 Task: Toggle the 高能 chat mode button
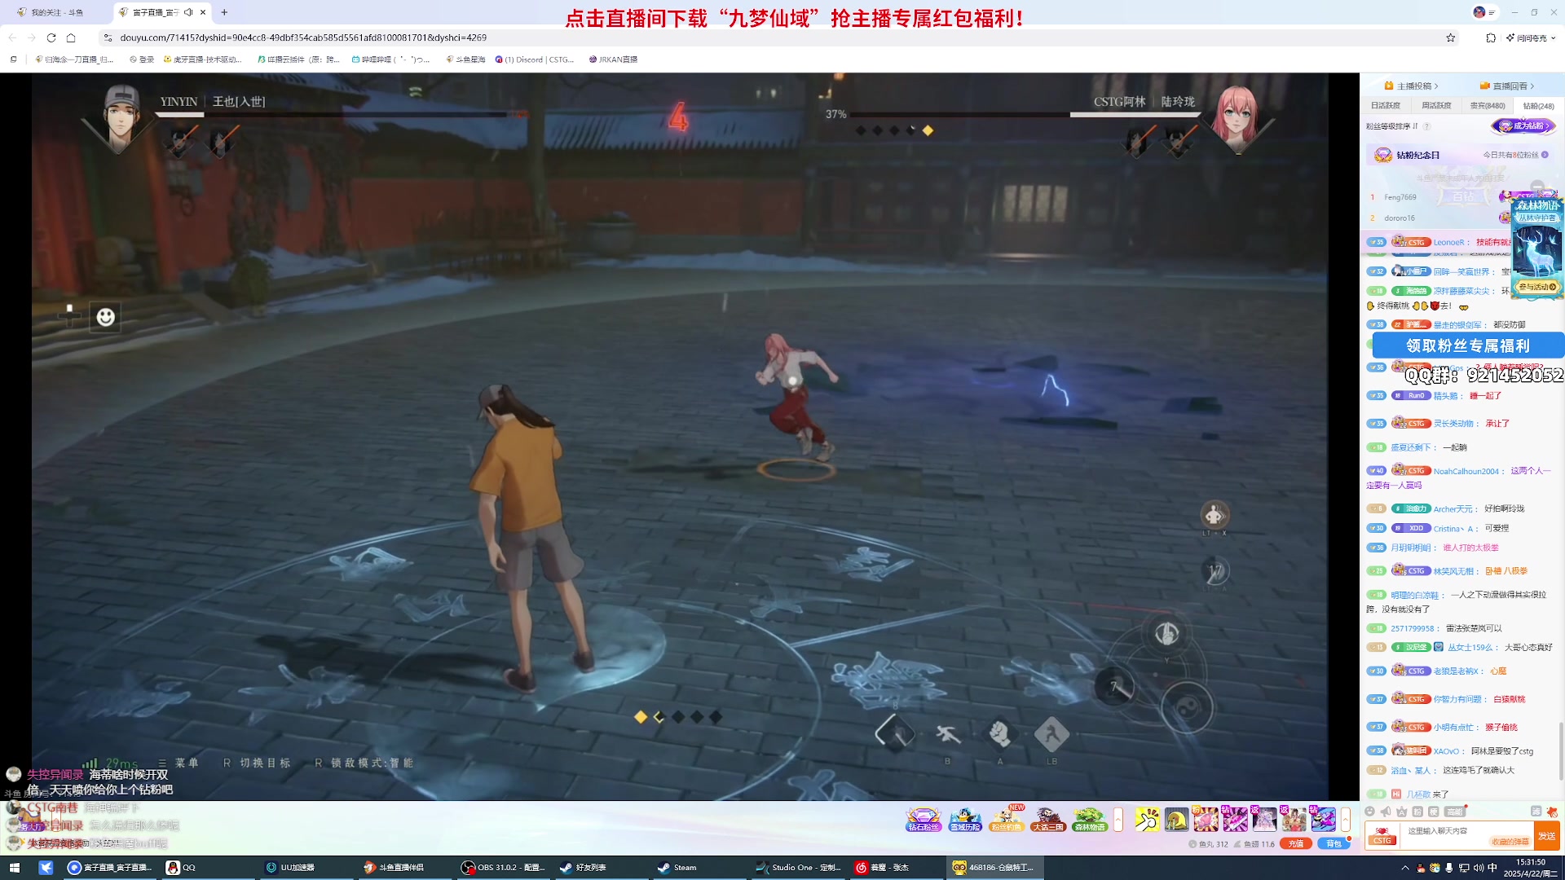point(1455,812)
